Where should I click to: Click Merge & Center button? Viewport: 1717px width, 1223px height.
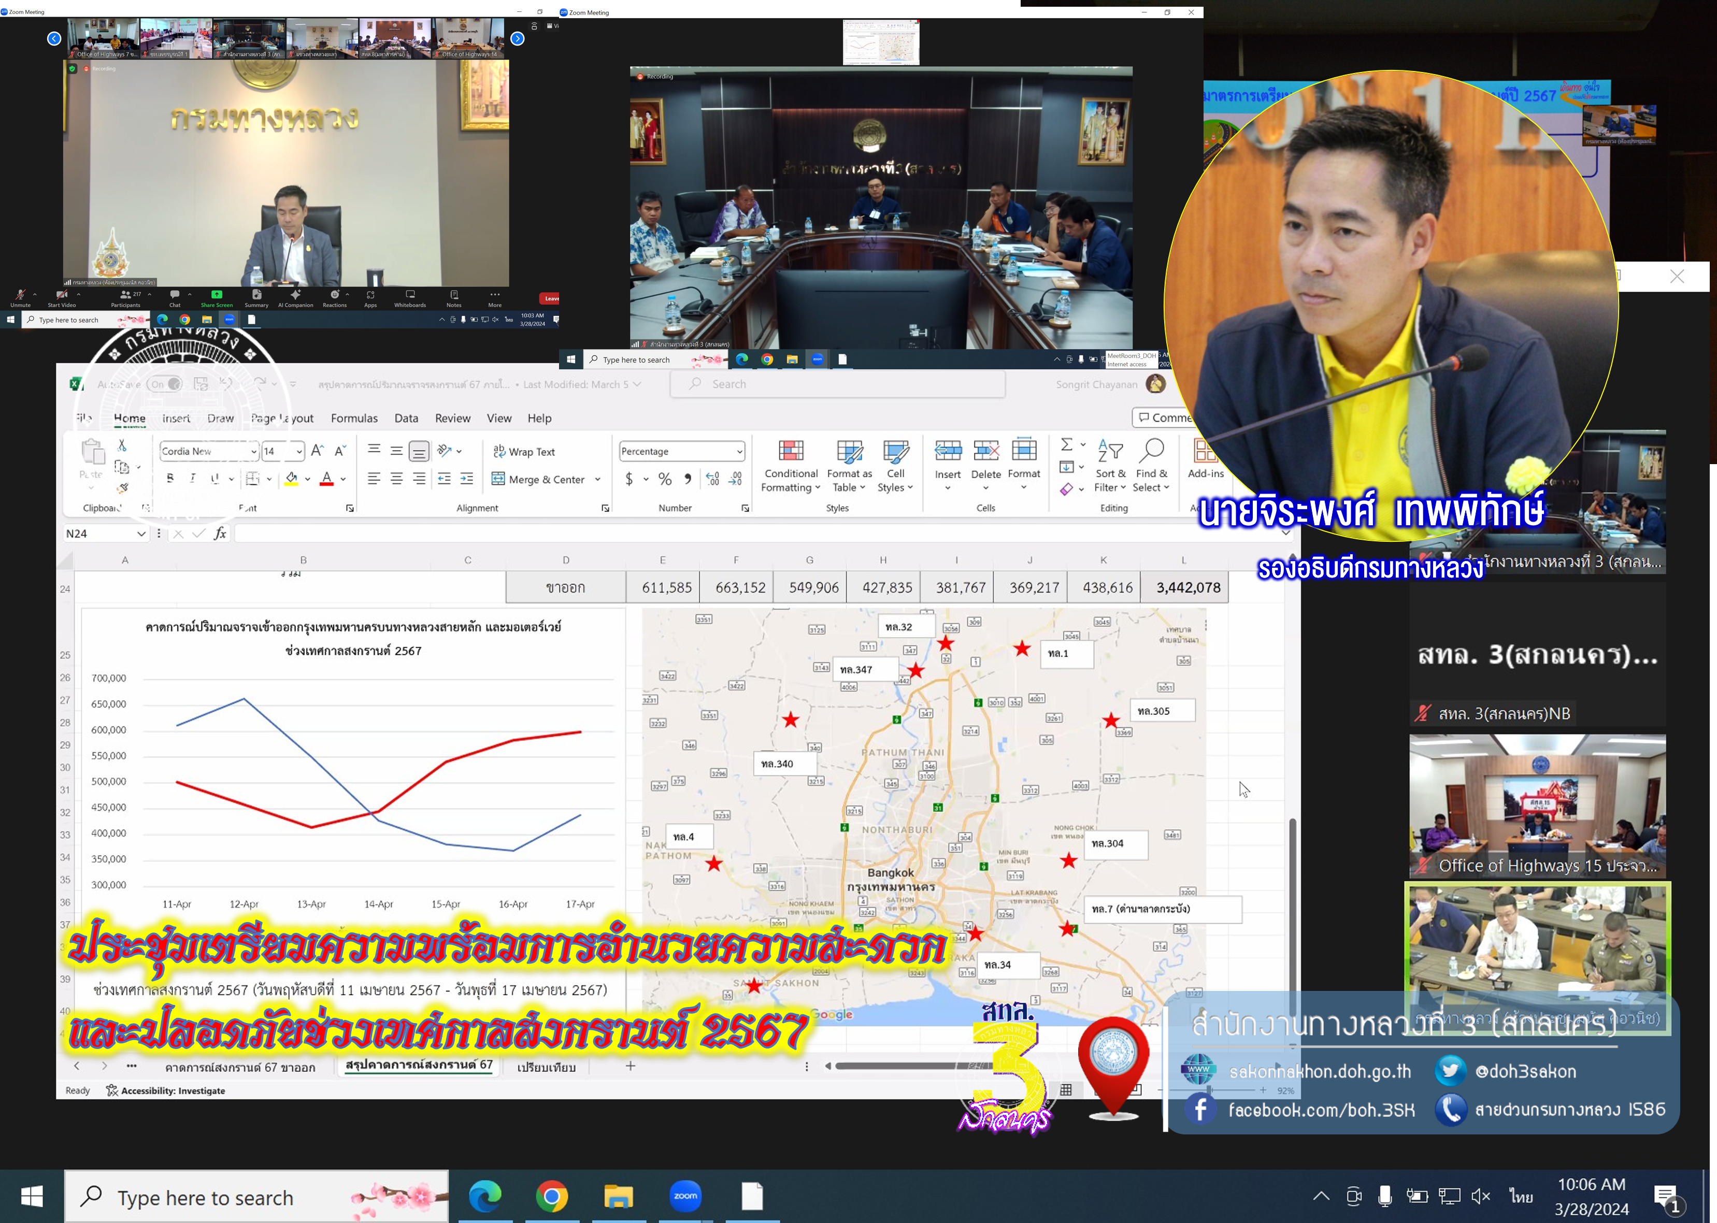[538, 480]
